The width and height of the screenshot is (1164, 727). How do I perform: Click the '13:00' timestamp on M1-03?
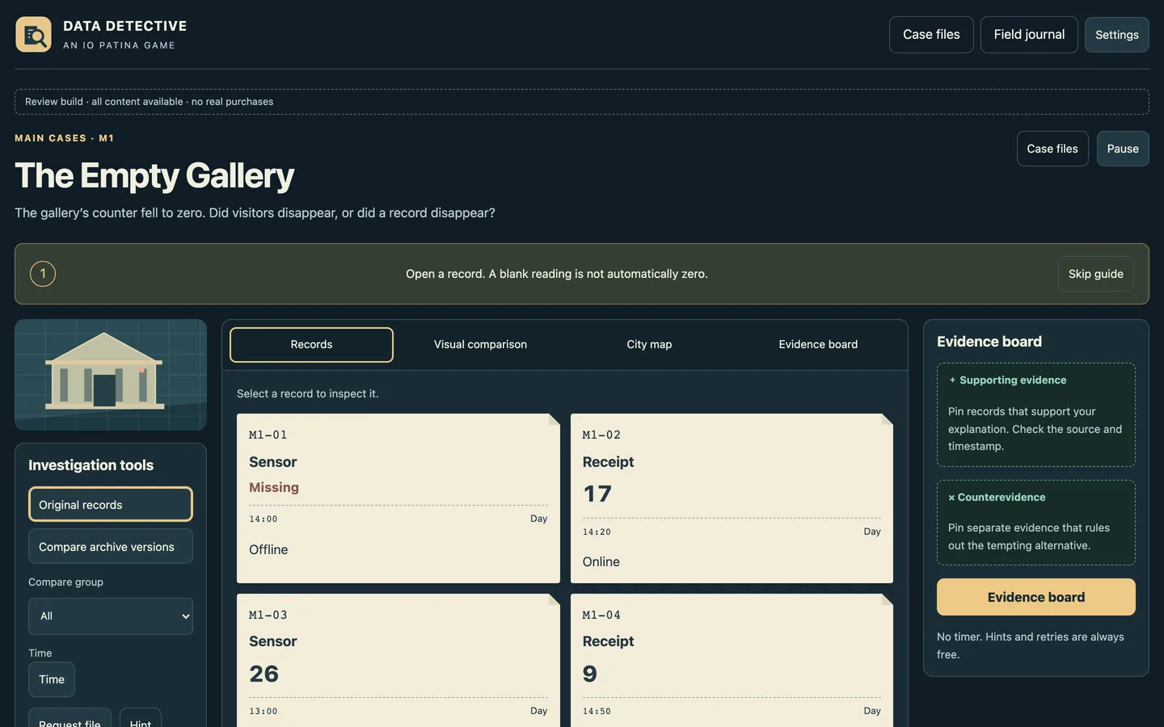[263, 712]
